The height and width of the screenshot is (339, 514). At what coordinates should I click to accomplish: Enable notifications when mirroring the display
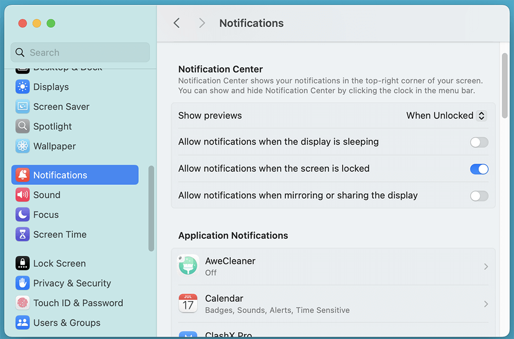tap(479, 196)
